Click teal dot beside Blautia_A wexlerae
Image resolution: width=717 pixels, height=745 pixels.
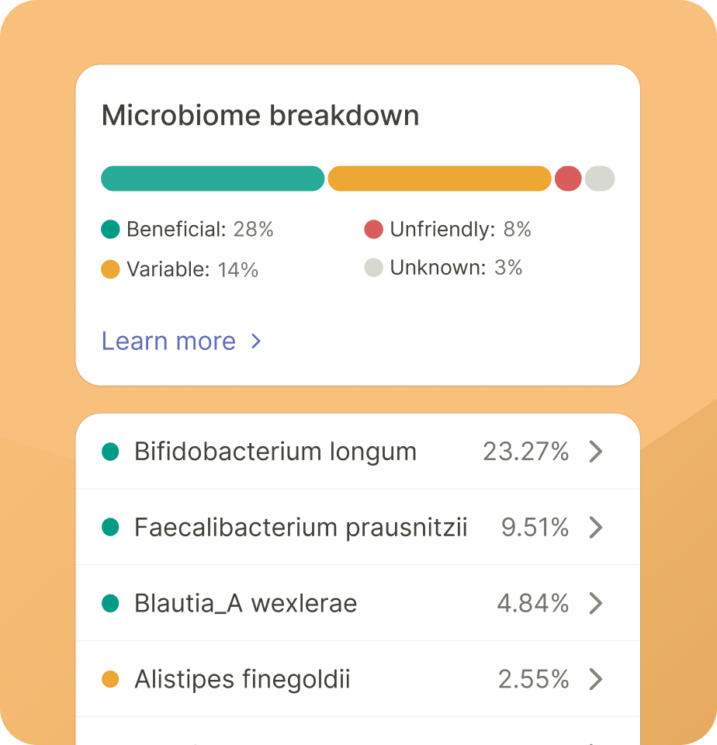pos(110,604)
